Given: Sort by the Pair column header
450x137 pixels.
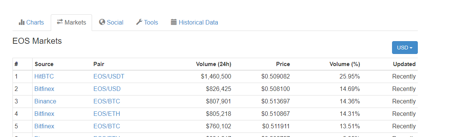Looking at the screenshot, I should point(99,64).
